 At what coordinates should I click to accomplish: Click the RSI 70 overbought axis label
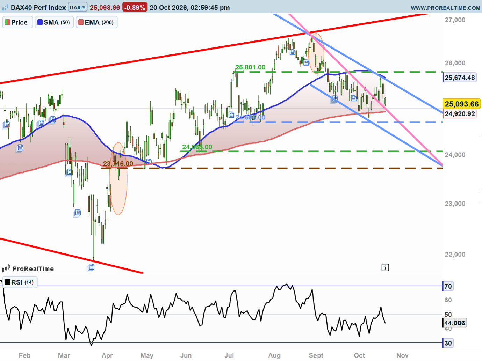click(x=448, y=286)
